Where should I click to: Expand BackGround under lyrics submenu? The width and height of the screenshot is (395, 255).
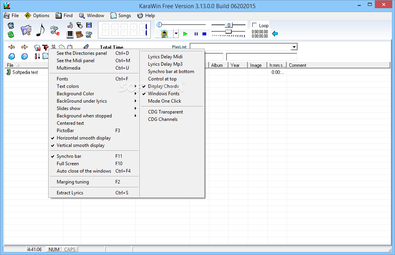[x=94, y=101]
